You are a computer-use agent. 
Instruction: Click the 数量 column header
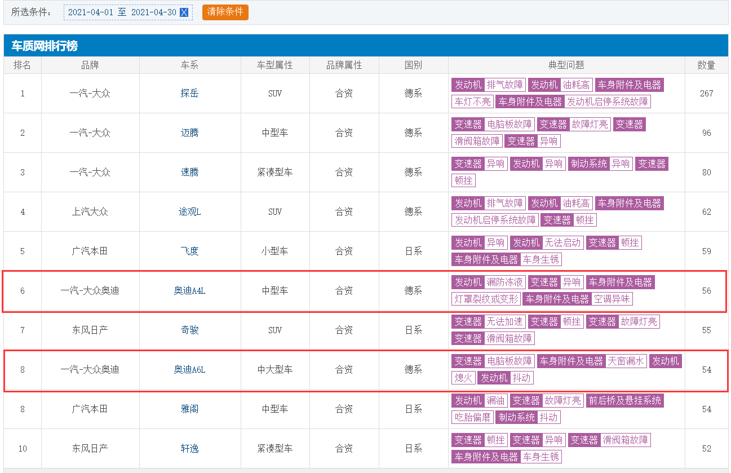pos(707,65)
